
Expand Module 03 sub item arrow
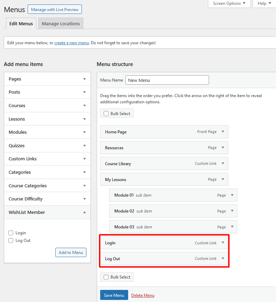point(232,227)
